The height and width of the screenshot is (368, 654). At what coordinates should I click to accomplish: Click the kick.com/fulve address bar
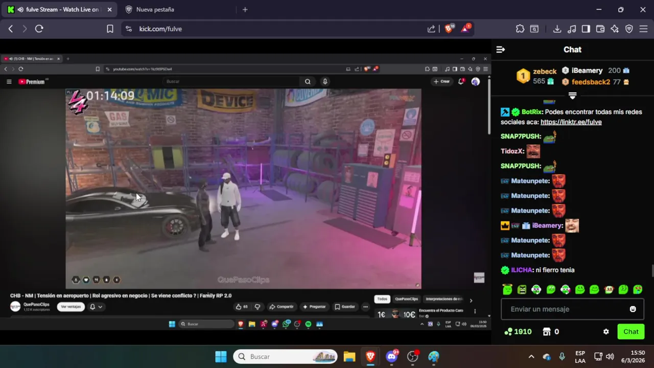pyautogui.click(x=276, y=29)
